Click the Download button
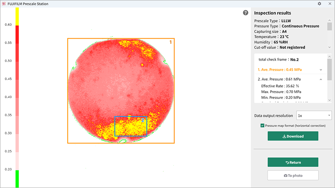Screen dimensions: 335x188 click(293, 136)
